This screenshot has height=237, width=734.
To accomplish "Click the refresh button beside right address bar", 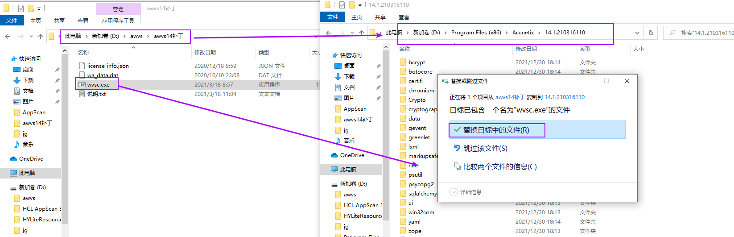I will (x=651, y=33).
